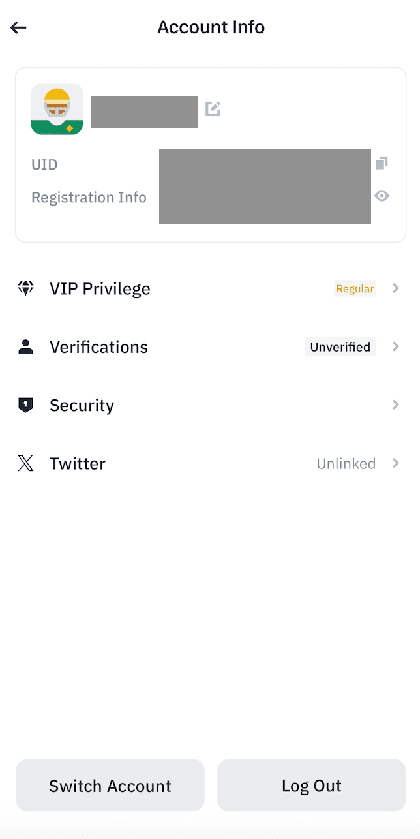Open Security settings via its chevron
This screenshot has height=839, width=420.
click(396, 404)
